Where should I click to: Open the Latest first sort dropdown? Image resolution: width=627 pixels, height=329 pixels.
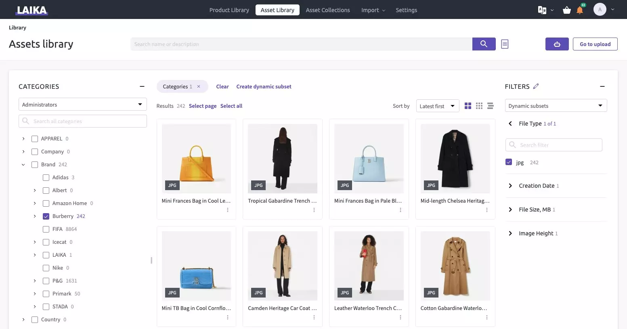(438, 106)
